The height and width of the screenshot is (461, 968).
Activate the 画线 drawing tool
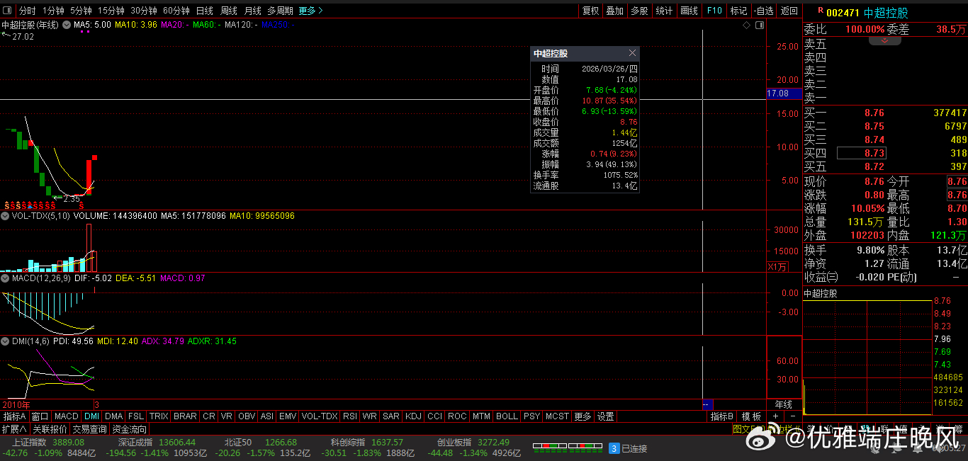(689, 11)
